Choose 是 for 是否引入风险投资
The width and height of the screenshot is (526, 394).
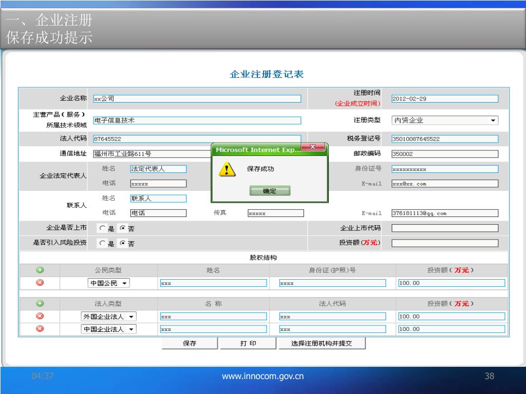(x=103, y=244)
